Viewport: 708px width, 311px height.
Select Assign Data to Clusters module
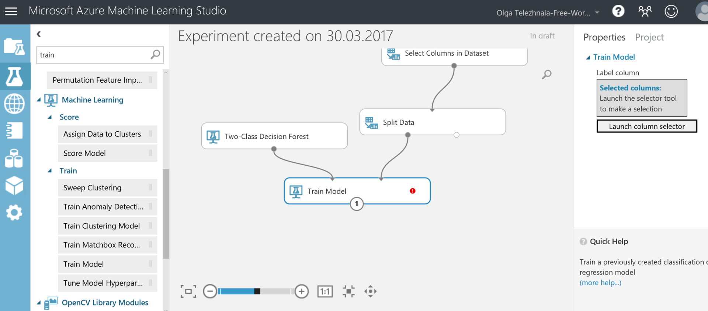pyautogui.click(x=108, y=134)
